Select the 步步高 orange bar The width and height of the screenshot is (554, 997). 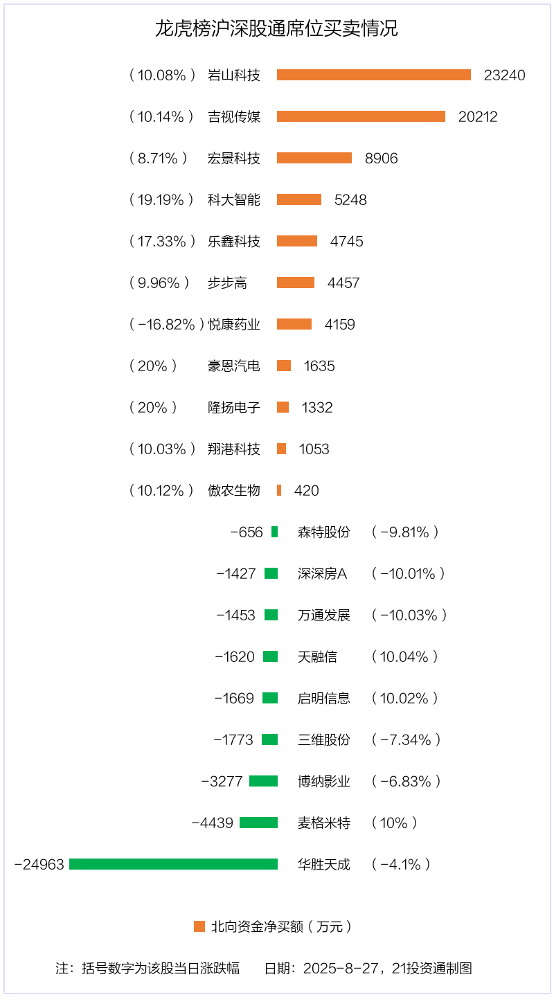click(x=296, y=282)
